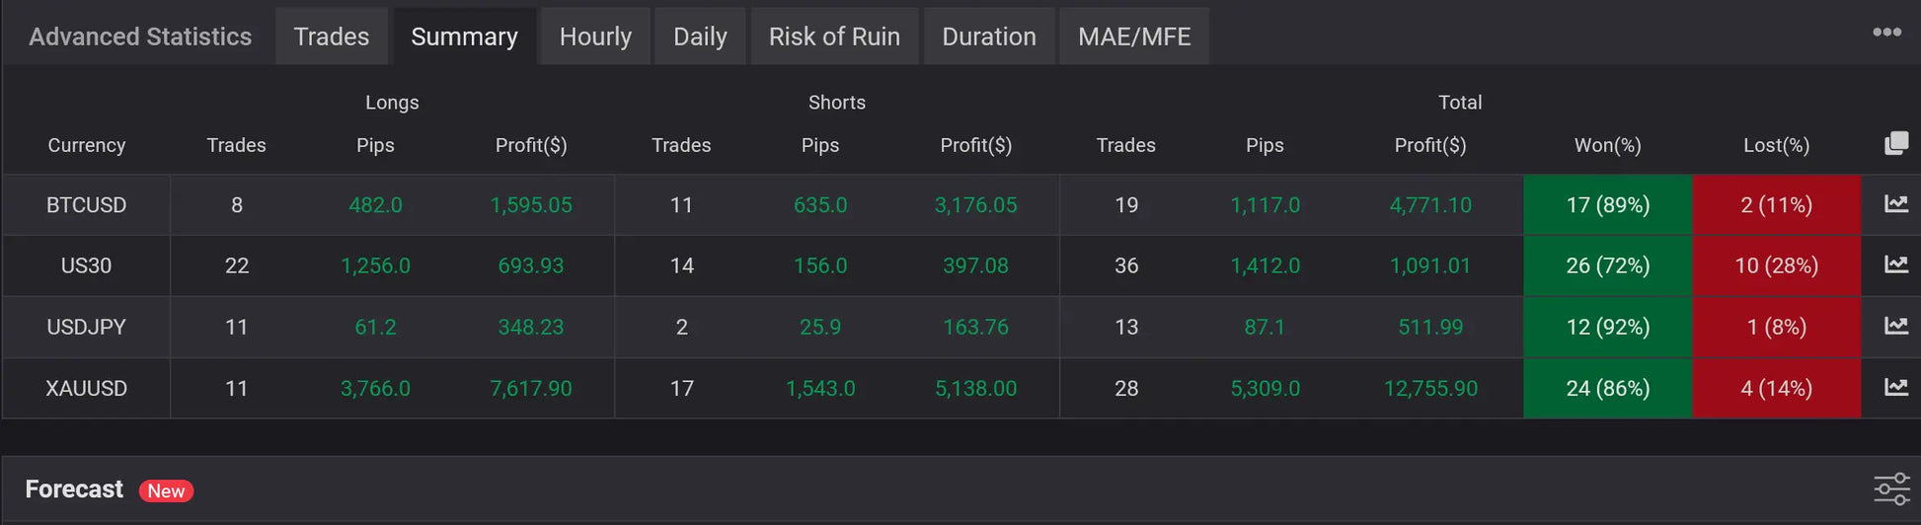Click BTCUSD longs pips 482.0
1921x525 pixels.
[x=375, y=205]
